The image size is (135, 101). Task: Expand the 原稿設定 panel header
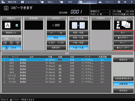(x=11, y=18)
